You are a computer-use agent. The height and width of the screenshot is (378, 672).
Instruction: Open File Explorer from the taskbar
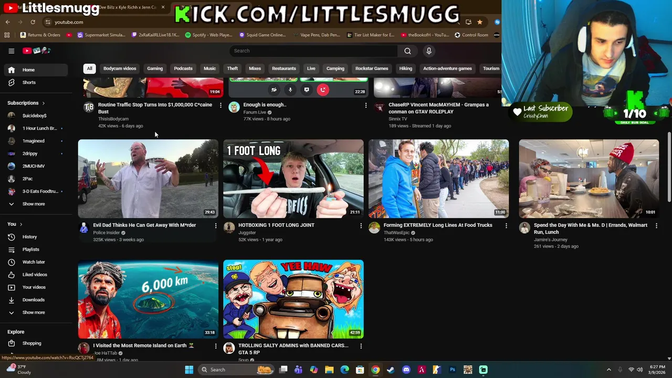[329, 370]
